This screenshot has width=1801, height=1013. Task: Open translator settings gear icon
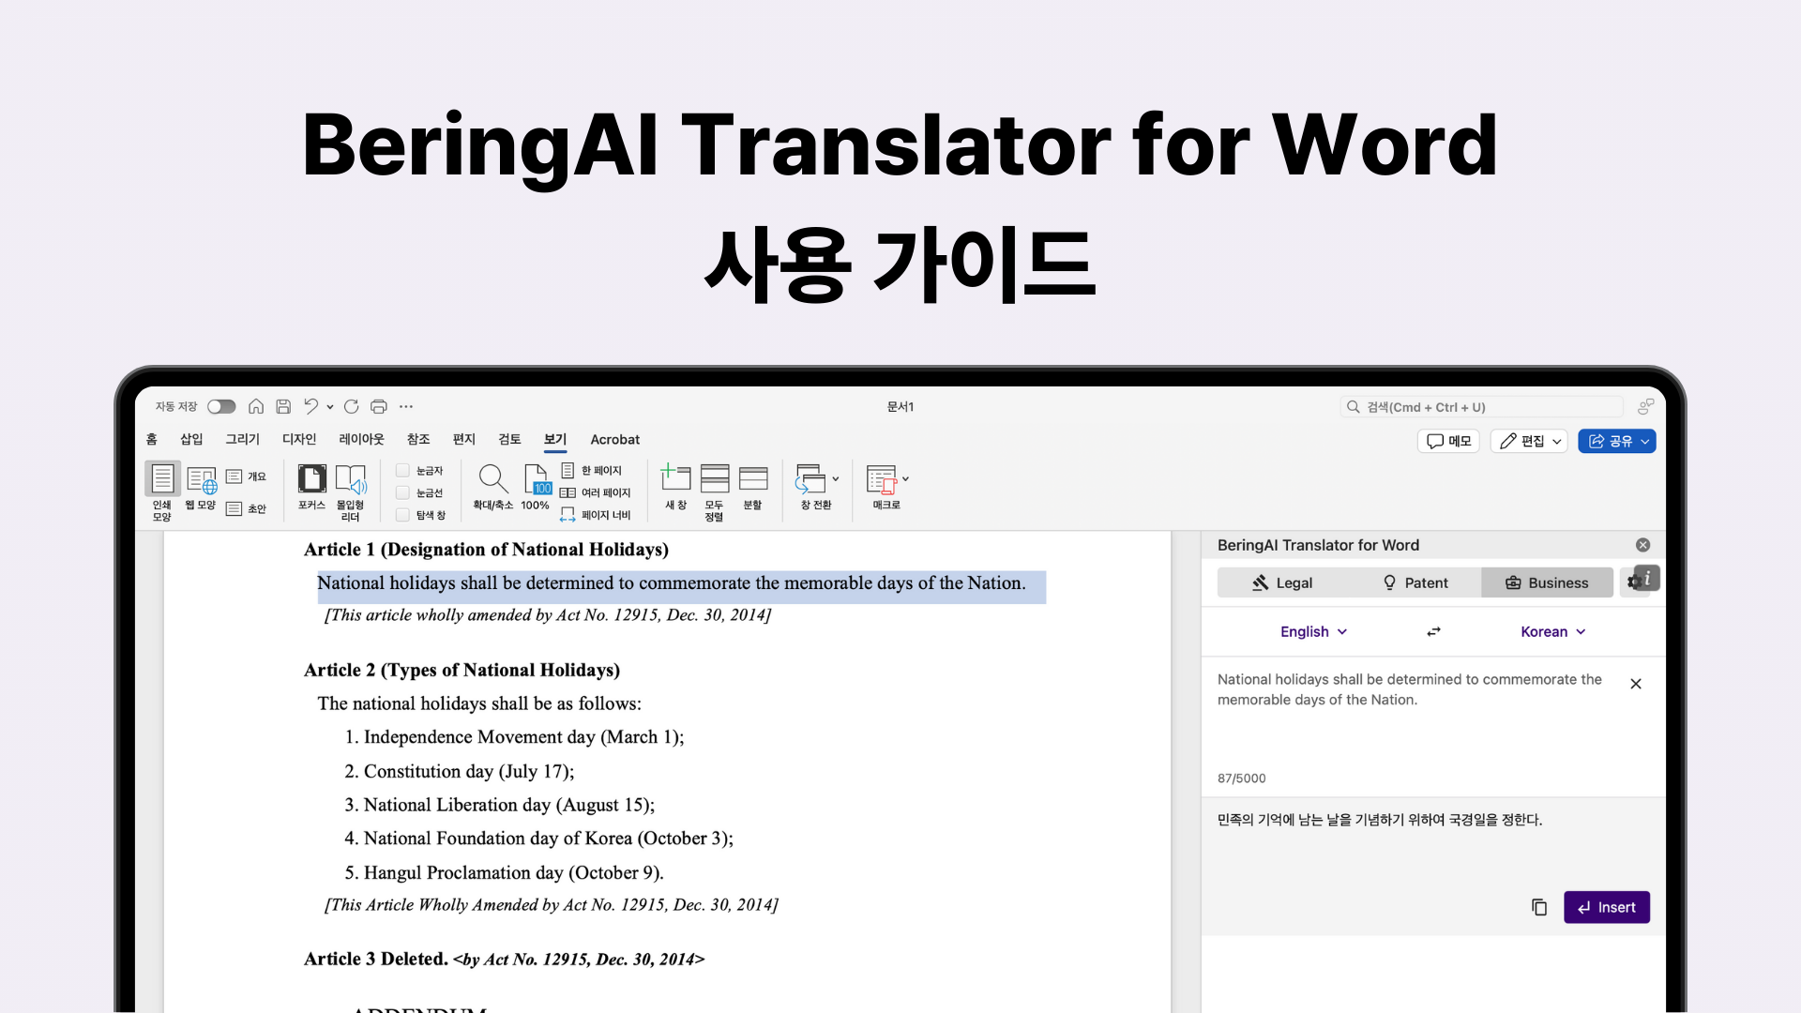pyautogui.click(x=1632, y=583)
